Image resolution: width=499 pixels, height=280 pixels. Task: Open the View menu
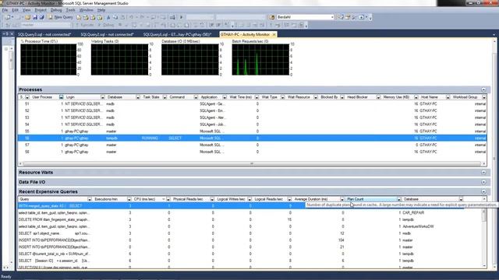[x=27, y=10]
